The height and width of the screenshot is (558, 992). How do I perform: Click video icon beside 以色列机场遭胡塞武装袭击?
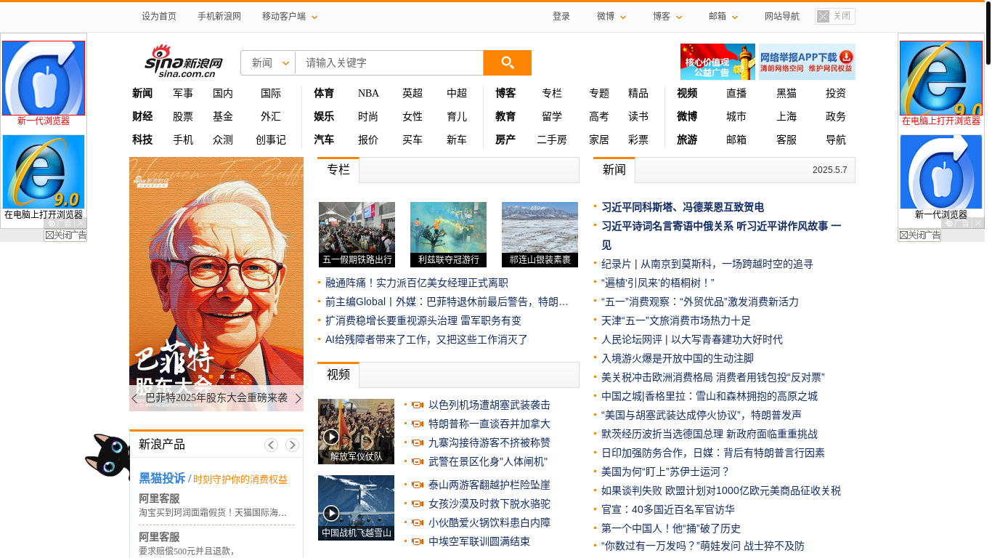point(418,405)
